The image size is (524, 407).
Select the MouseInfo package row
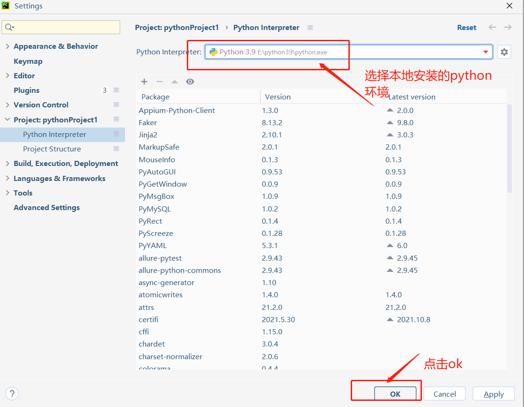point(322,159)
